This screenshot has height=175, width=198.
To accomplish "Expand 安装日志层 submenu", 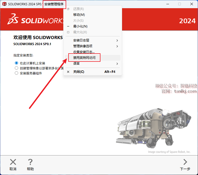I will point(93,40).
